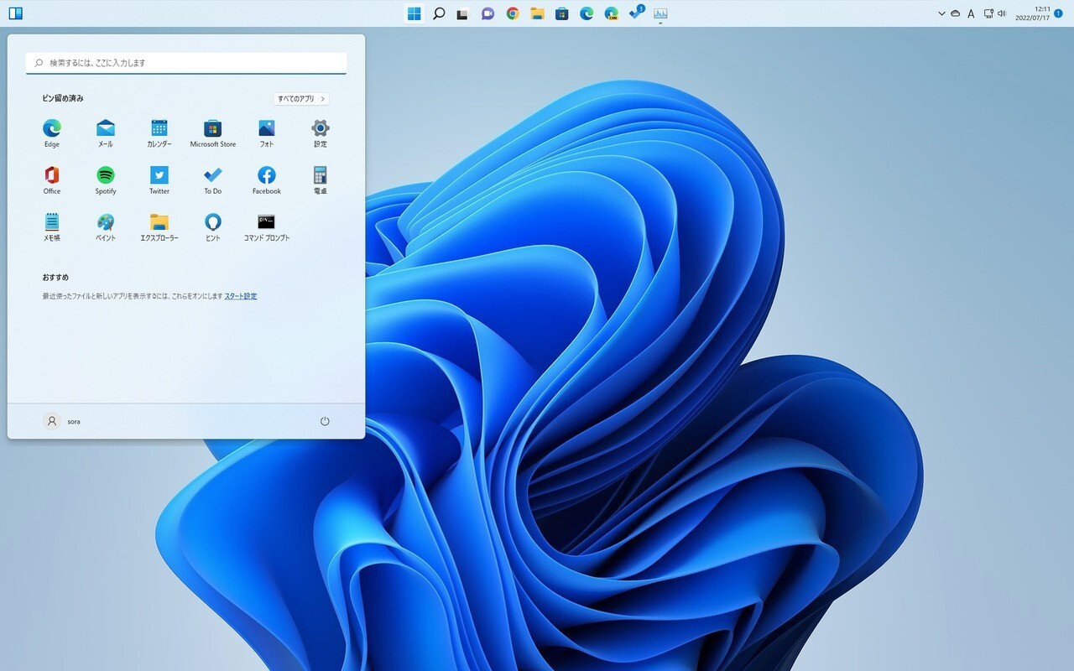Toggle the Start menu with Windows button
Screen dimensions: 1074x671
pos(414,13)
